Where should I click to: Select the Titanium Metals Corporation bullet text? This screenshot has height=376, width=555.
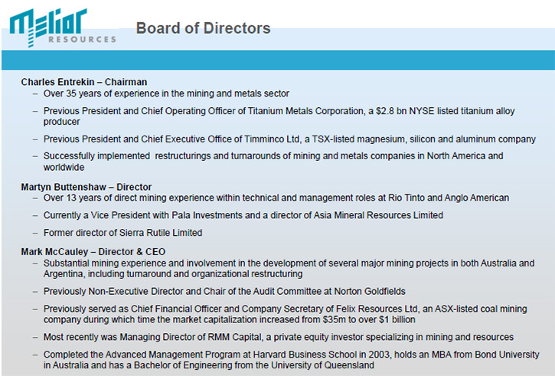[x=279, y=116]
